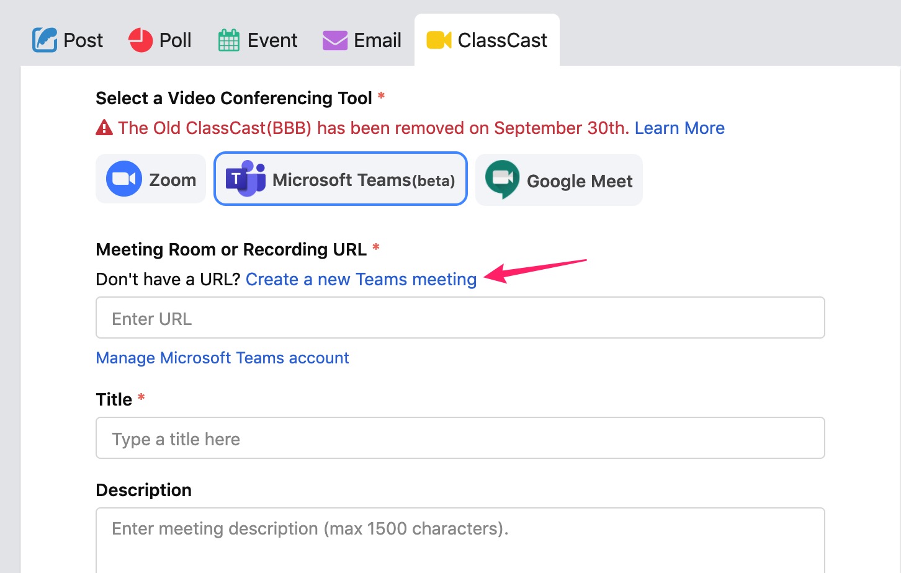Click the 'Title' field label
This screenshot has height=573, width=901.
point(114,399)
